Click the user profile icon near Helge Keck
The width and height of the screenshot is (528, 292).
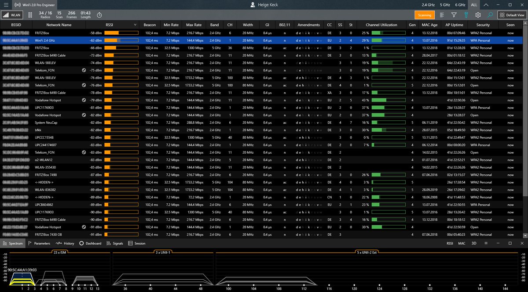pyautogui.click(x=253, y=5)
